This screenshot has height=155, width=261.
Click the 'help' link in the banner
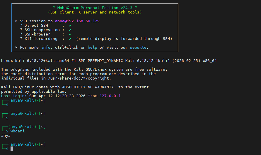pyautogui.click(x=93, y=47)
